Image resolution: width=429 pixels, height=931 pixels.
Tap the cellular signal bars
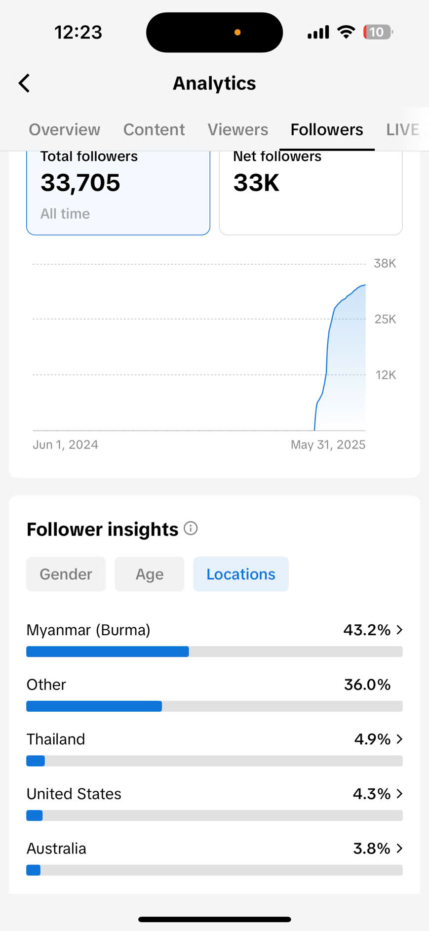[318, 33]
